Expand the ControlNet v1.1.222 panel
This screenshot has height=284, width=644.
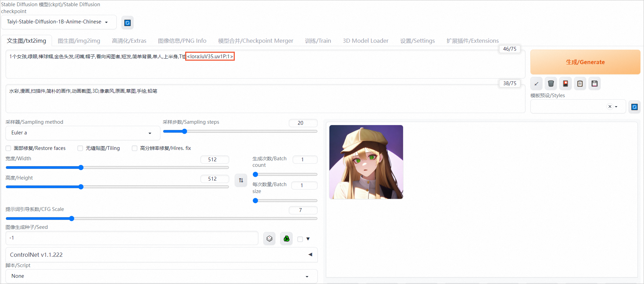(161, 255)
